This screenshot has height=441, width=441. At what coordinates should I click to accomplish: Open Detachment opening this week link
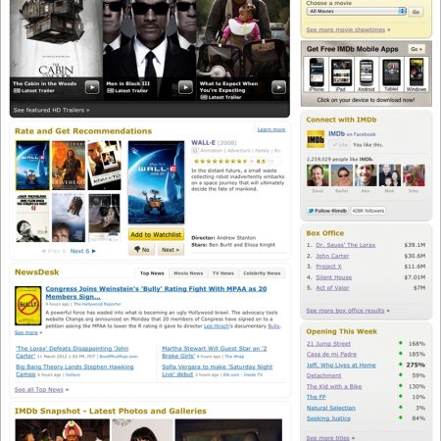tap(323, 375)
